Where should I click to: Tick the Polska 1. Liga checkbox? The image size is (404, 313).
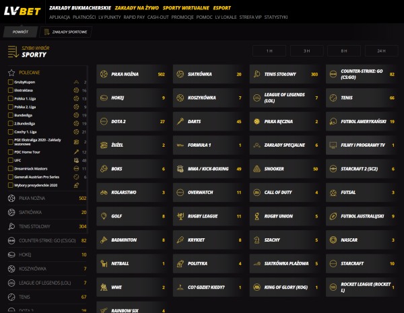coord(11,99)
